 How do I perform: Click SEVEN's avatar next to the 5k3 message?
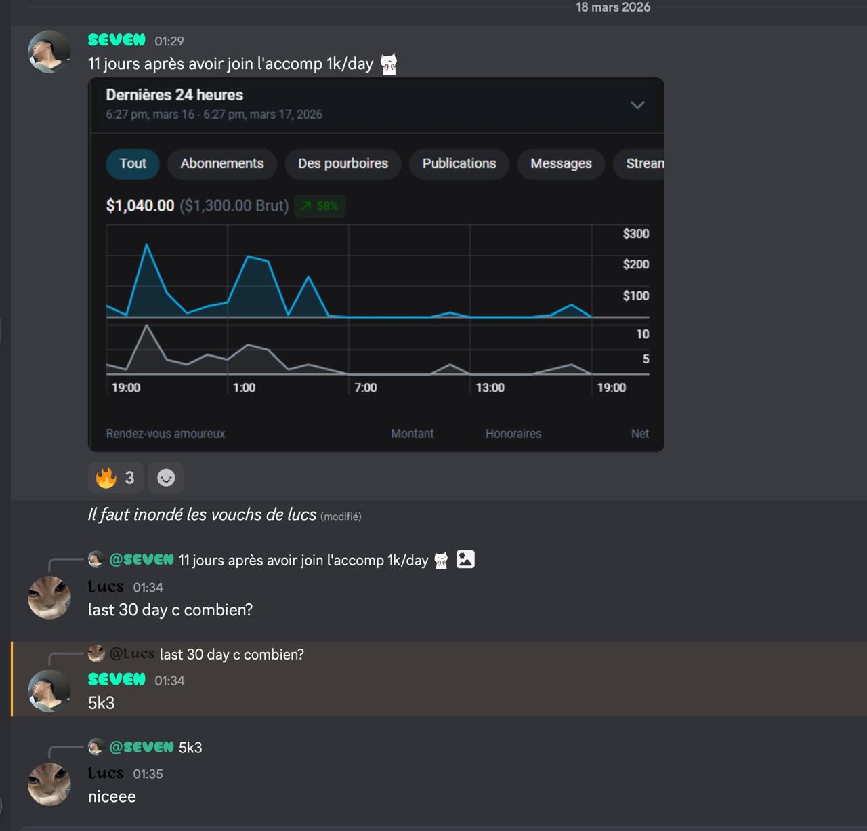[x=49, y=691]
